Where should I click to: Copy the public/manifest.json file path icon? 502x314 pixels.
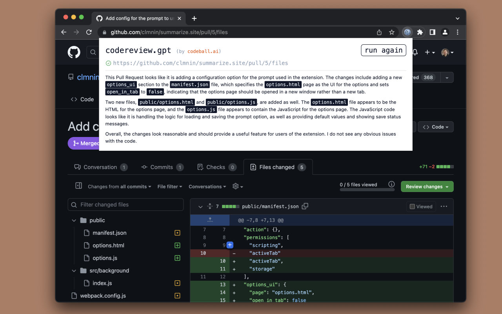(x=305, y=206)
